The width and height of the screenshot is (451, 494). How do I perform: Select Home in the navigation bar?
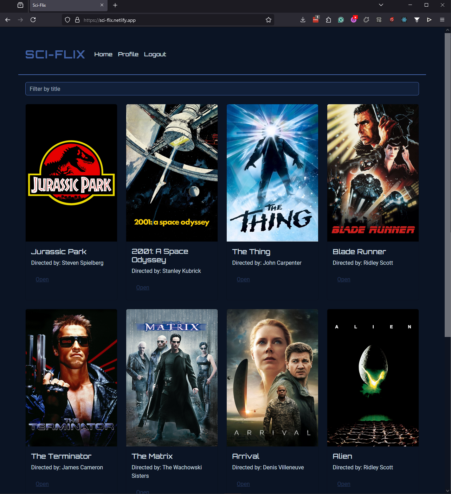(103, 54)
